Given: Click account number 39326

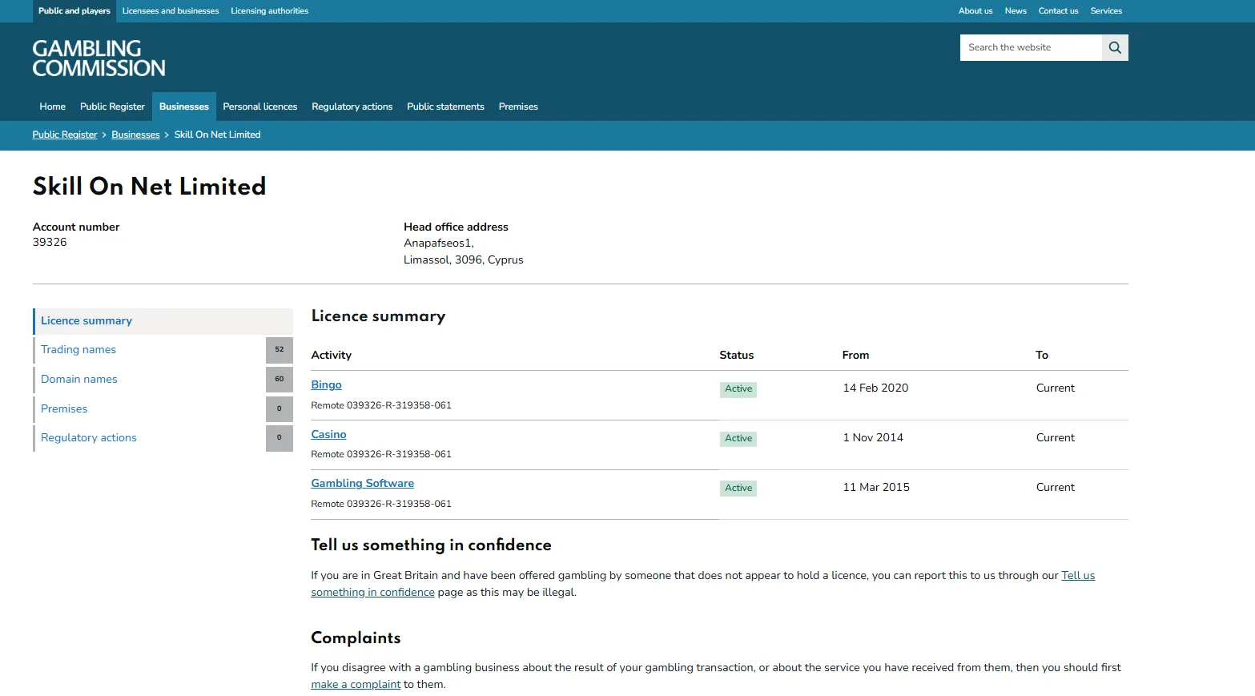Looking at the screenshot, I should (50, 243).
